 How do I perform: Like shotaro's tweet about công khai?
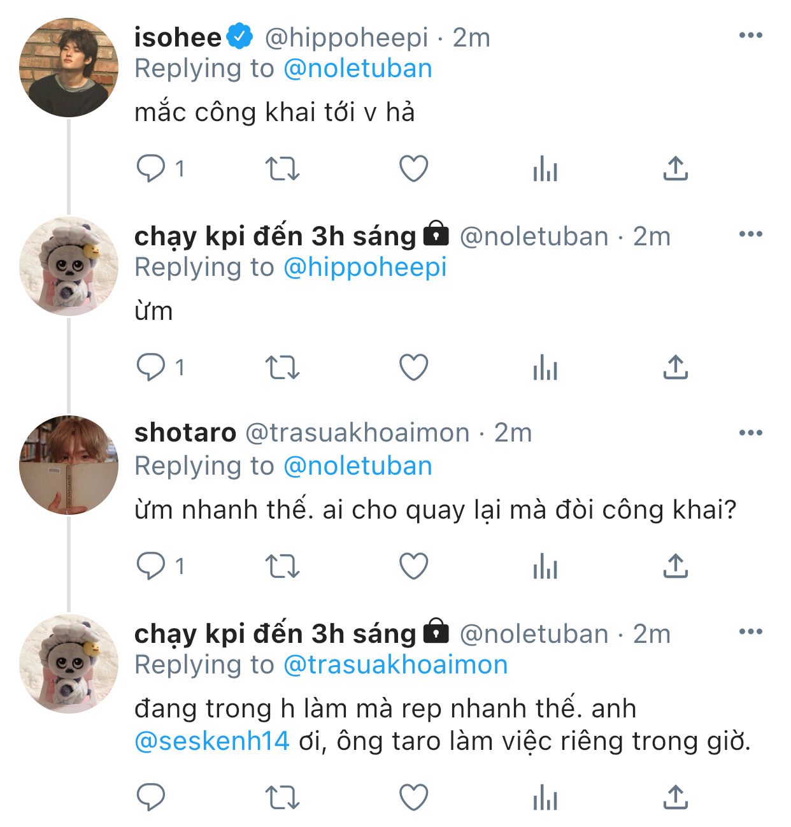click(x=413, y=566)
